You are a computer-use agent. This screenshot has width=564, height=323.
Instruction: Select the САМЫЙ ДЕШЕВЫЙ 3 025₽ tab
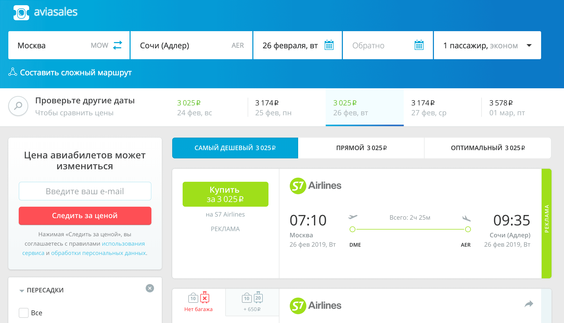(235, 148)
